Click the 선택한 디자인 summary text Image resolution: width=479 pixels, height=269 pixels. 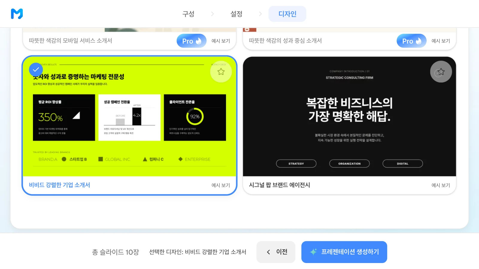coord(198,252)
